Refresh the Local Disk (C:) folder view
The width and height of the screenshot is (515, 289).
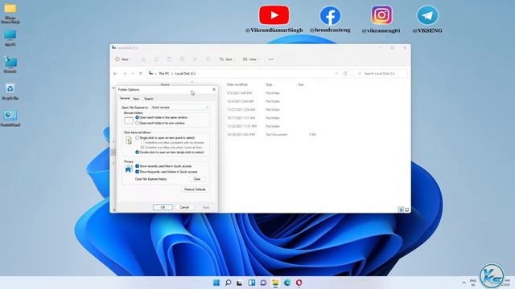click(345, 73)
